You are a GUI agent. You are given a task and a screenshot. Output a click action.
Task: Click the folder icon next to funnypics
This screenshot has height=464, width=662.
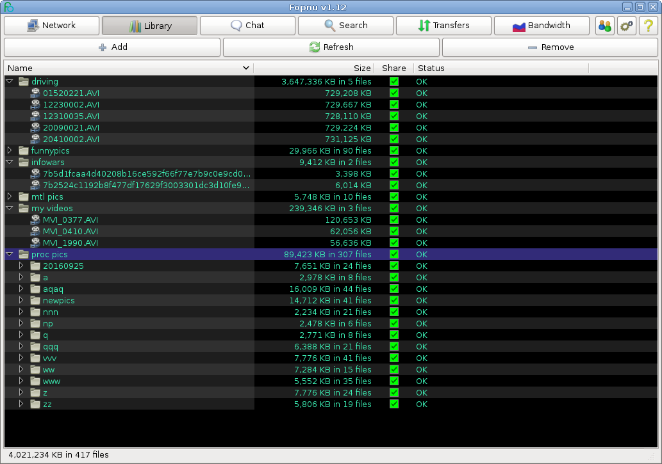[x=24, y=151]
